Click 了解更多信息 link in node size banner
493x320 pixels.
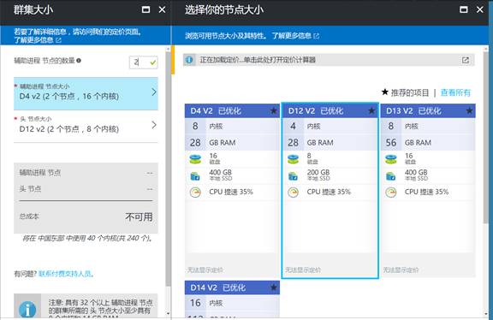292,36
